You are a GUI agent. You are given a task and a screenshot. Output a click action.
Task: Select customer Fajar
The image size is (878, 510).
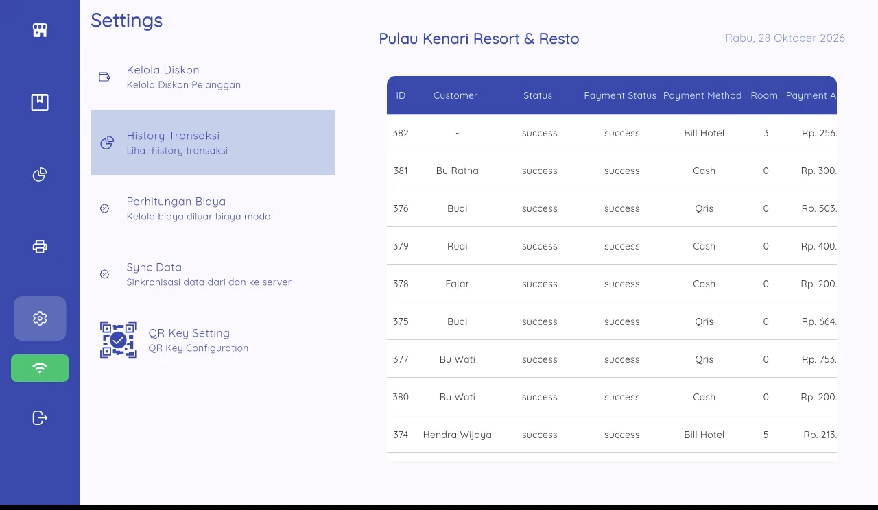[x=458, y=284]
